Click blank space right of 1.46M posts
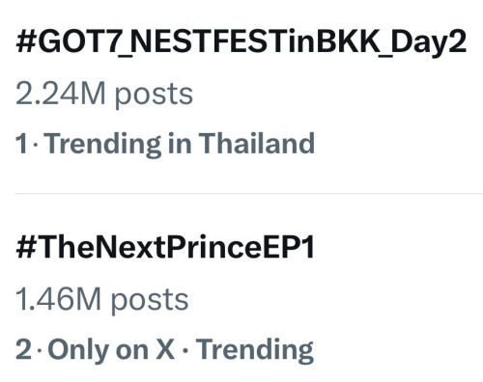The width and height of the screenshot is (483, 382). 336,300
